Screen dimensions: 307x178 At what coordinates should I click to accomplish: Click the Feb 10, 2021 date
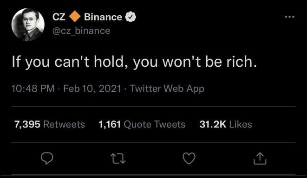pos(92,89)
